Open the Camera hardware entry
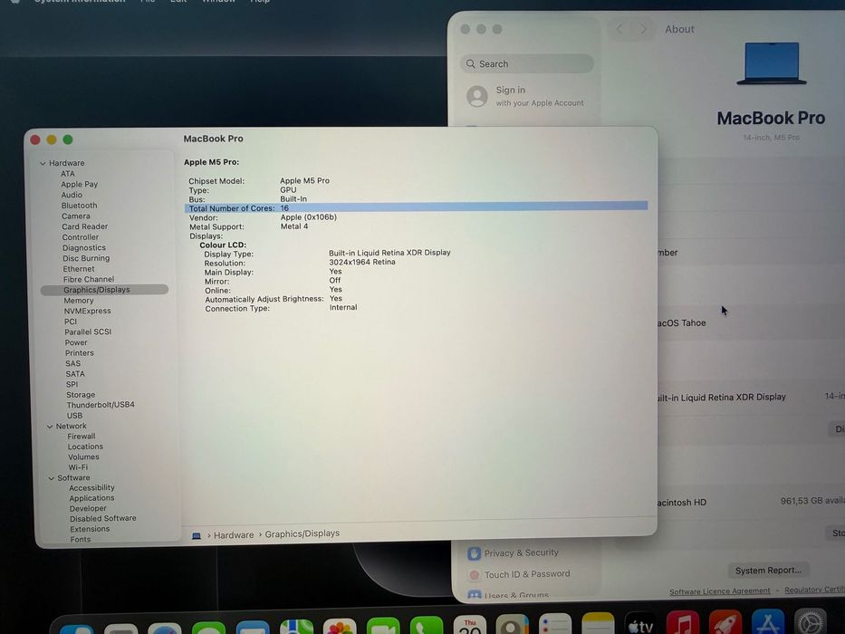This screenshot has width=845, height=634. [76, 216]
